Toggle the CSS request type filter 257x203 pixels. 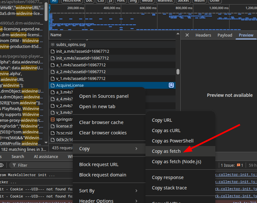100,1
